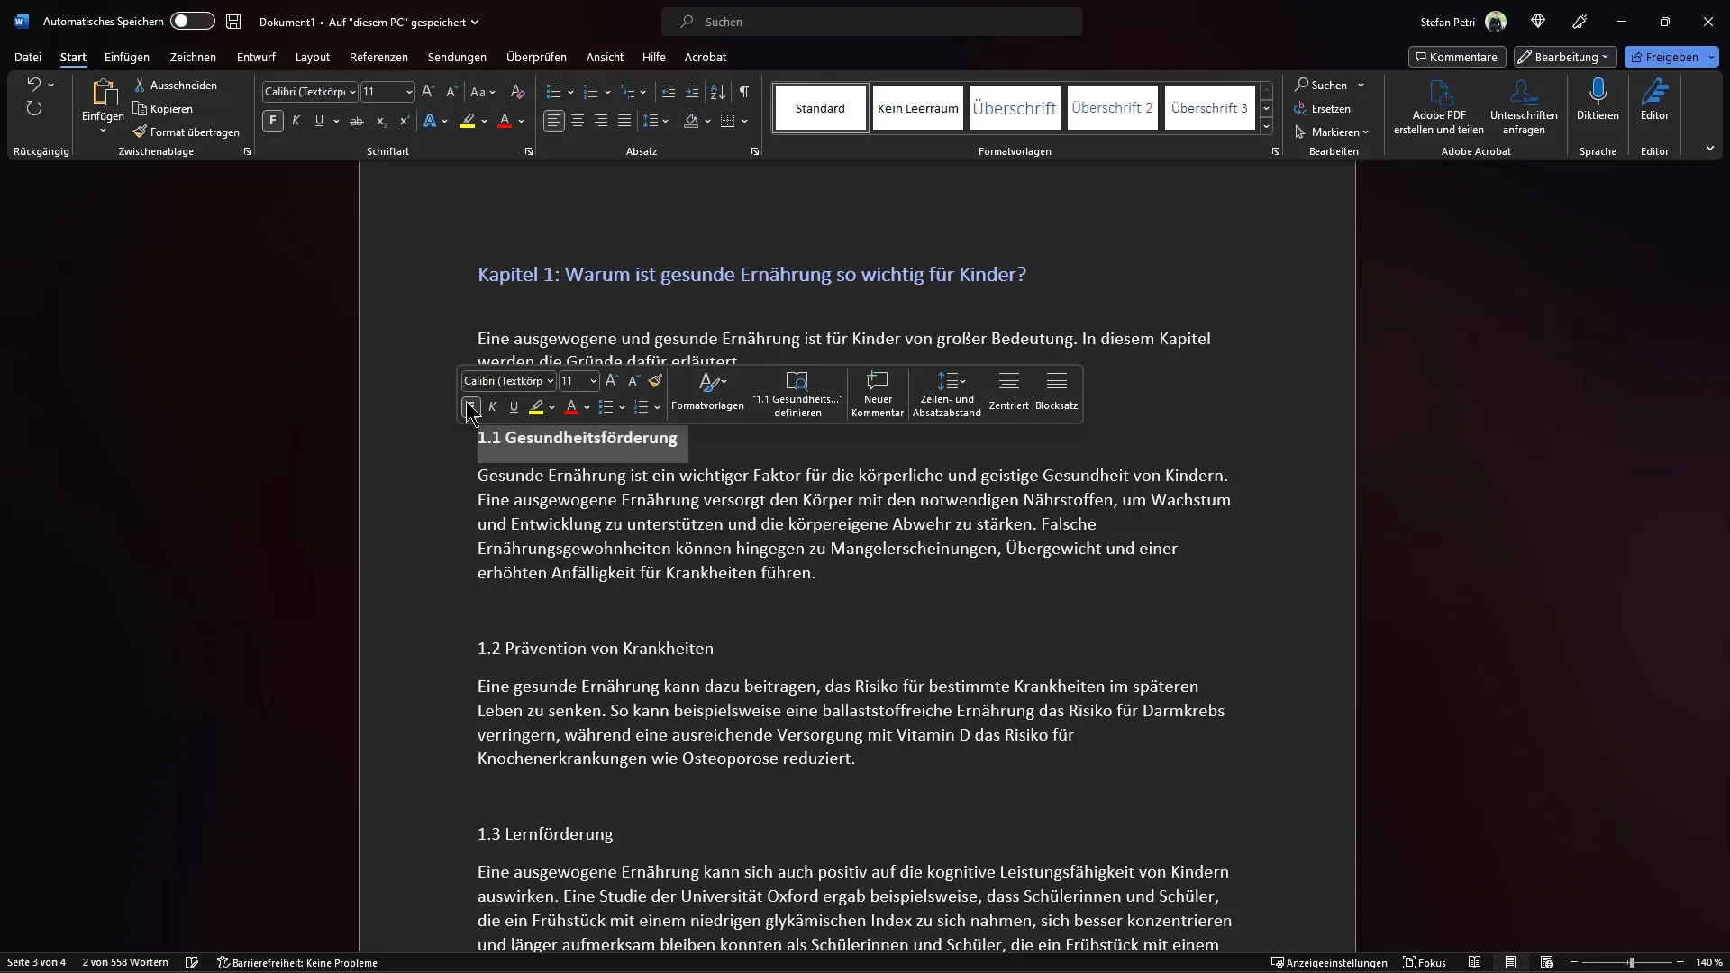Click the save disk icon in title bar
The width and height of the screenshot is (1730, 973).
tap(233, 22)
